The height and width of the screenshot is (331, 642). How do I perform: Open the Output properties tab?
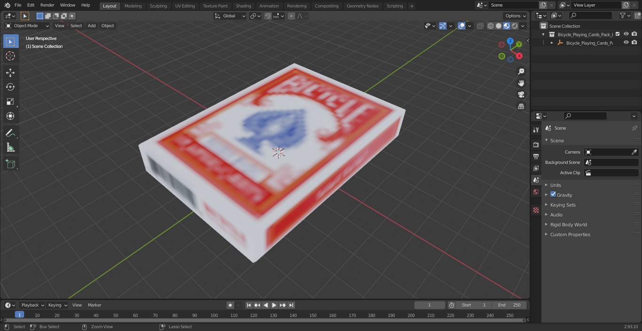[536, 156]
